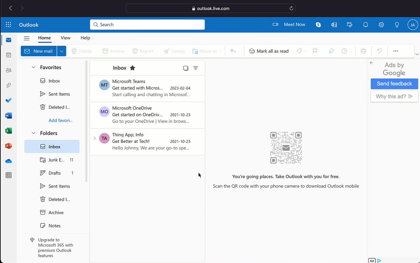
Task: Select Sent Items under Favorites
Action: tap(52, 94)
